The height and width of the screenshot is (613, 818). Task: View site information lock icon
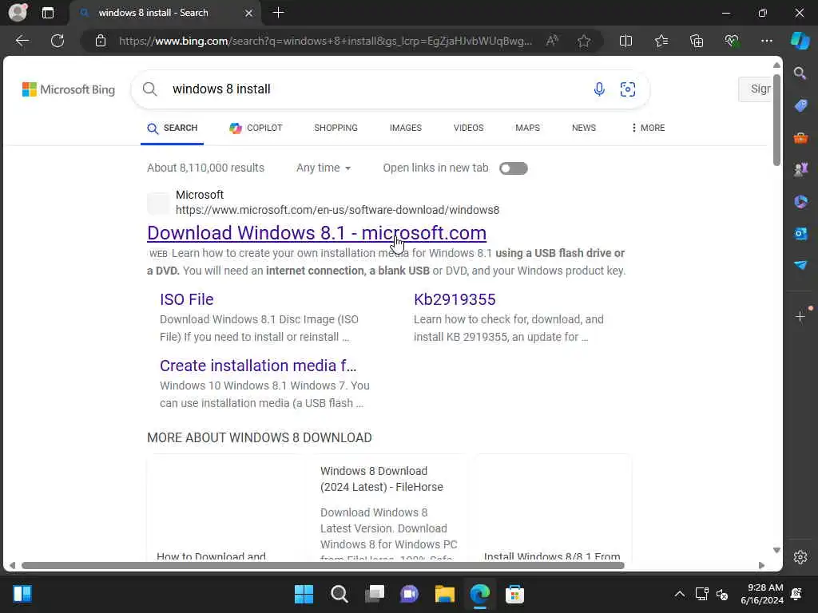pos(101,41)
